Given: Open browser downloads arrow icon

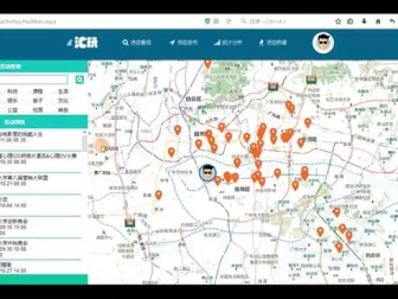Looking at the screenshot, I should pos(364,21).
